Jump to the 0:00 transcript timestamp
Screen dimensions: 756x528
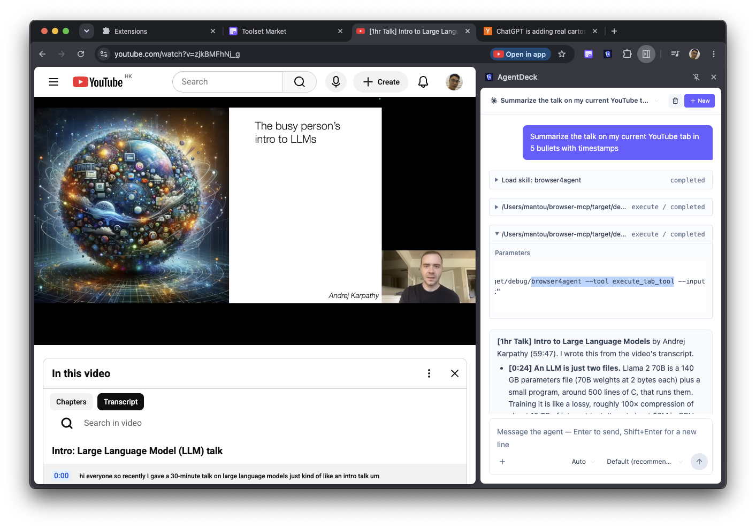(x=62, y=476)
